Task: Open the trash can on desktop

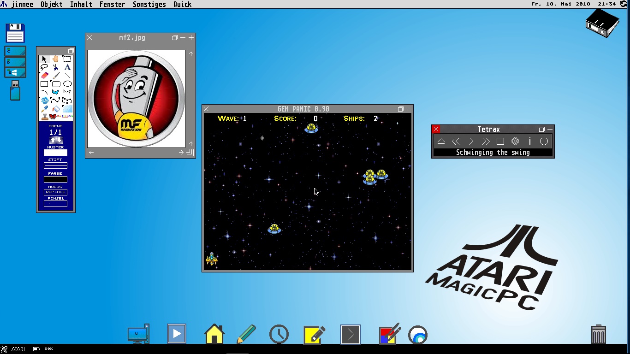Action: pyautogui.click(x=598, y=335)
